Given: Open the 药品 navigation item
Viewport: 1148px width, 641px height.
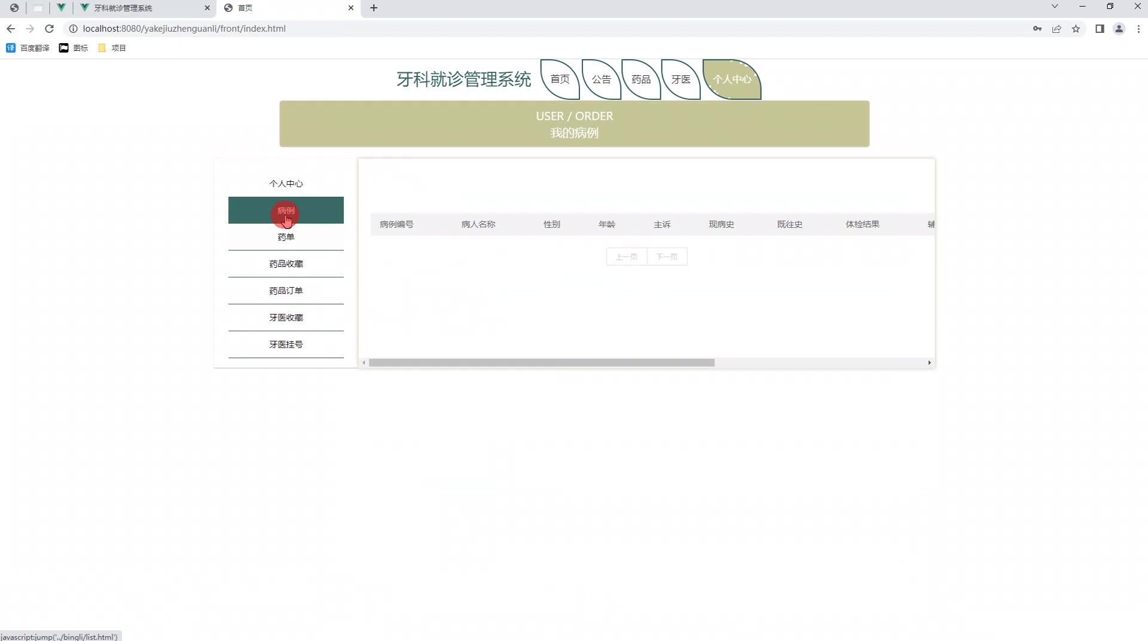Looking at the screenshot, I should click(641, 79).
